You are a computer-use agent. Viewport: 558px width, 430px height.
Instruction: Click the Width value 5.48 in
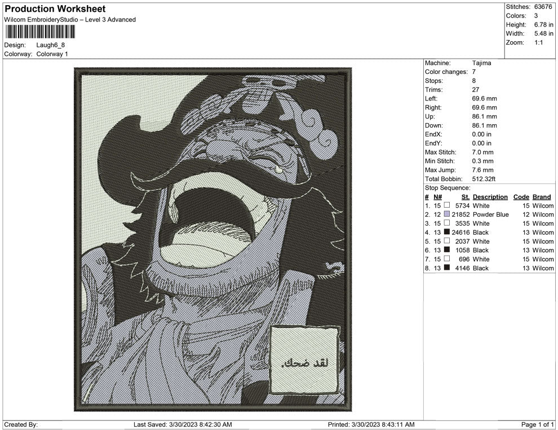tap(543, 33)
